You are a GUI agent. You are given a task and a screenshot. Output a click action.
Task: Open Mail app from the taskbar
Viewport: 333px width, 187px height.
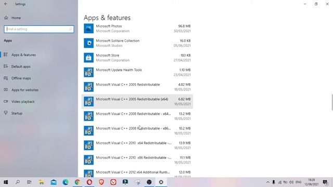point(54,182)
